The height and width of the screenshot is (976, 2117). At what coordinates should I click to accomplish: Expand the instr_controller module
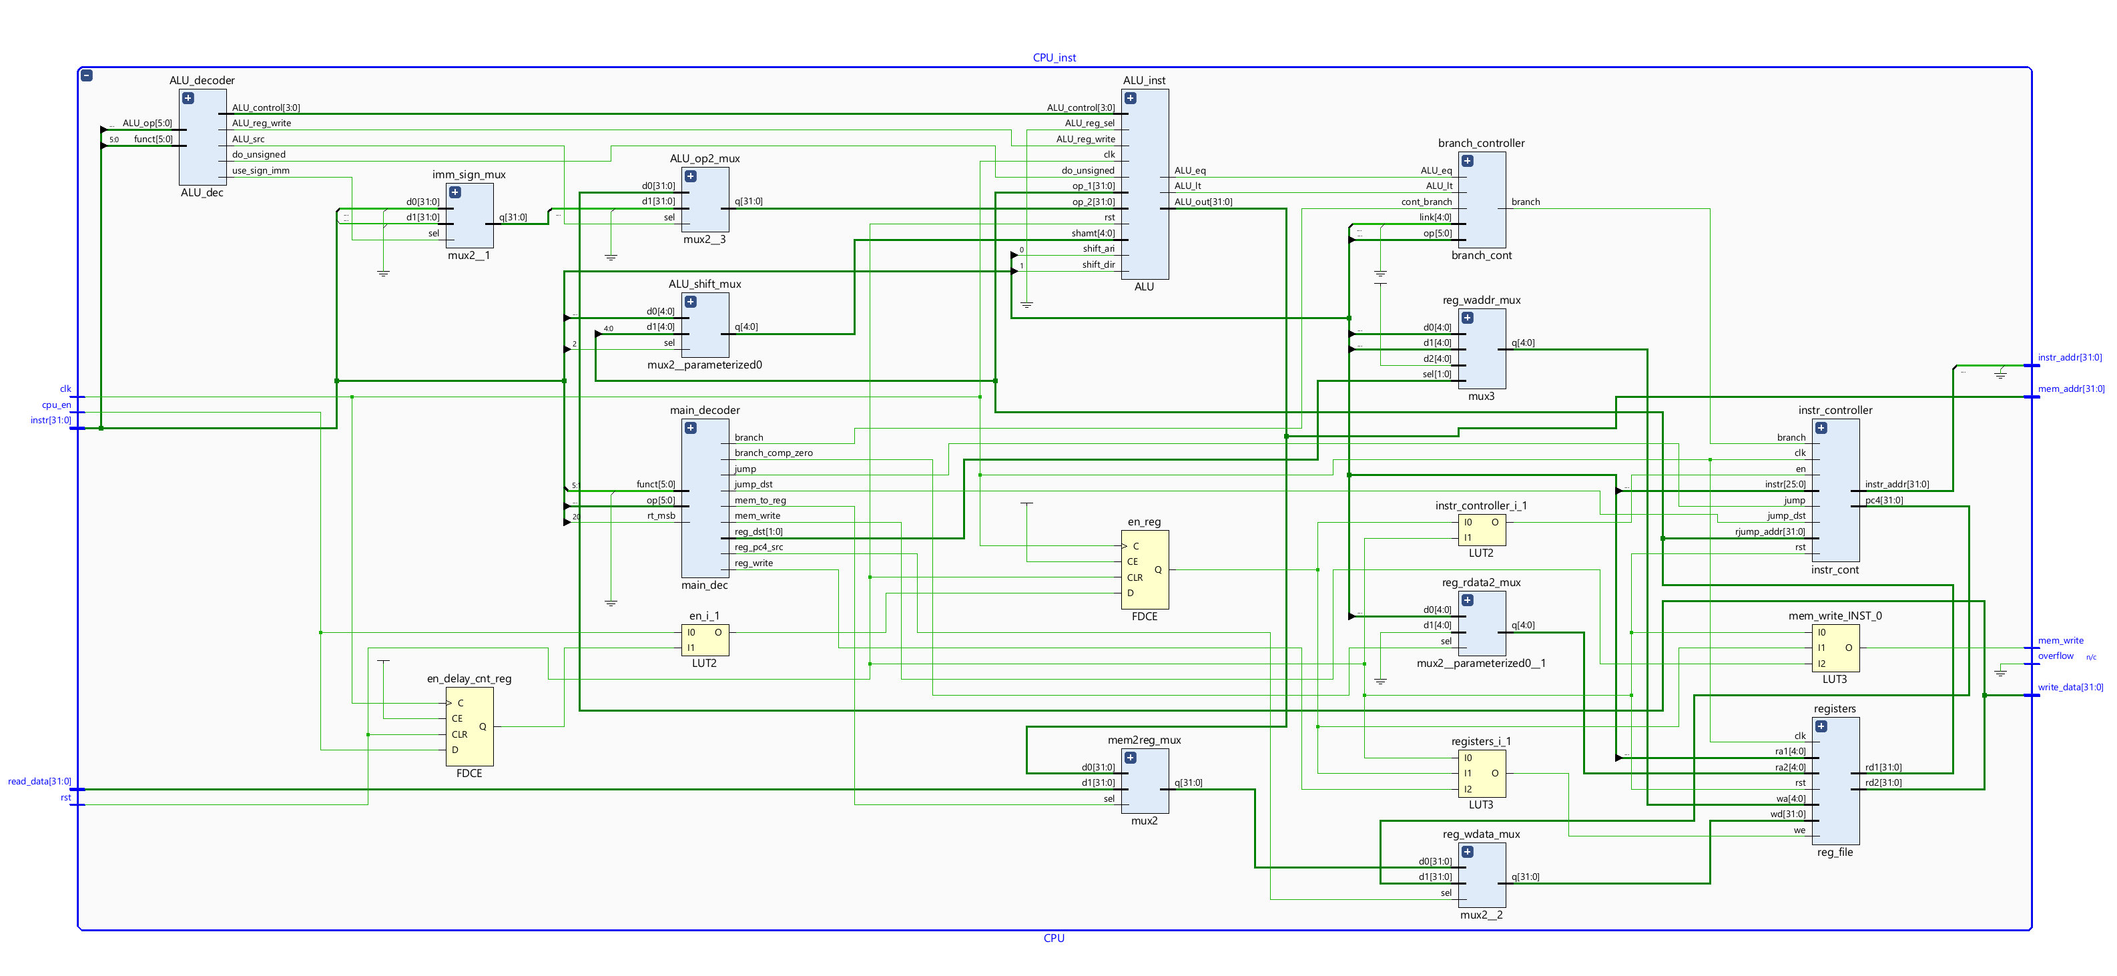point(1822,429)
